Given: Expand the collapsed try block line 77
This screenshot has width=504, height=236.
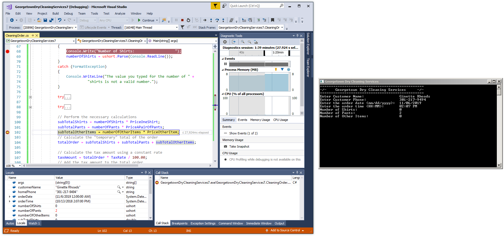Looking at the screenshot, I should (x=30, y=97).
